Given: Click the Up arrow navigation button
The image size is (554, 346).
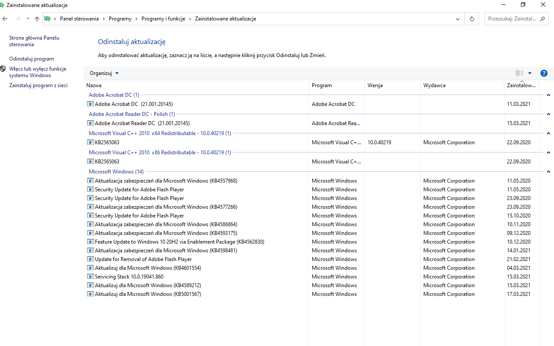Looking at the screenshot, I should 37,19.
